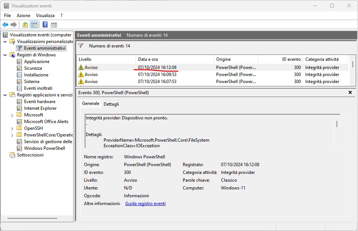Expand the PowerShellCore/Operational node
Viewport: 358px width, 231px height.
[12, 135]
